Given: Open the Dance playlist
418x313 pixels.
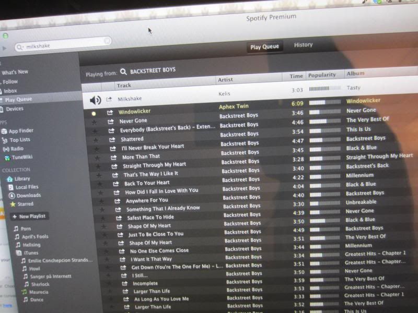Looking at the screenshot, I should (33, 299).
